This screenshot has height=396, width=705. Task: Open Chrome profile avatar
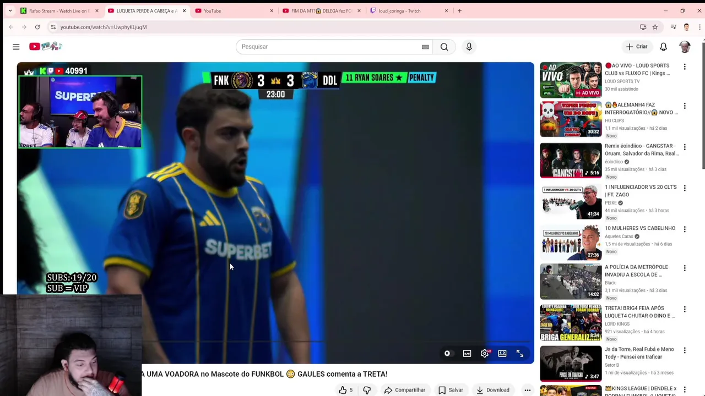click(x=686, y=27)
